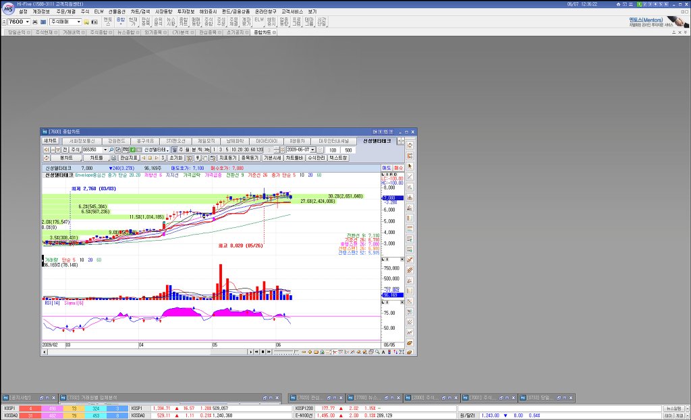Open the 주문/체결 menu
The image size is (691, 420).
[65, 11]
